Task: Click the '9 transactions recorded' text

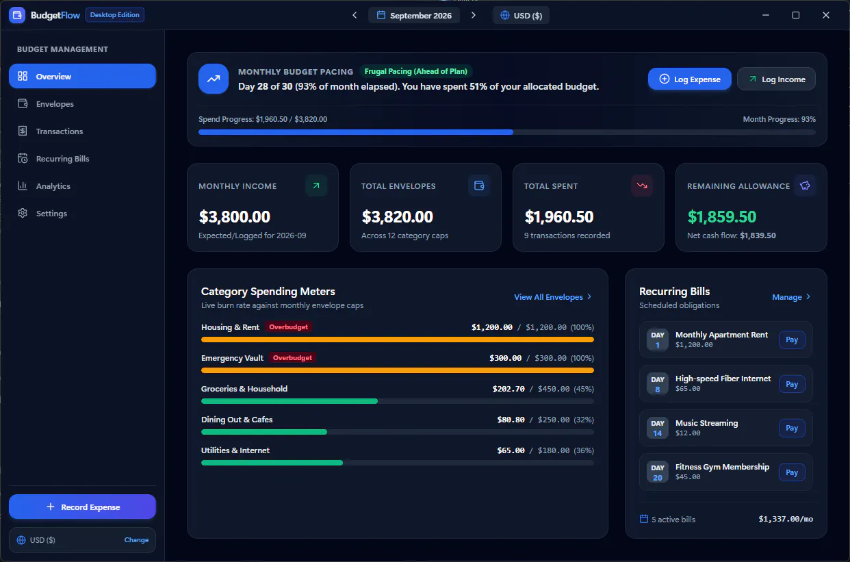Action: click(x=567, y=235)
